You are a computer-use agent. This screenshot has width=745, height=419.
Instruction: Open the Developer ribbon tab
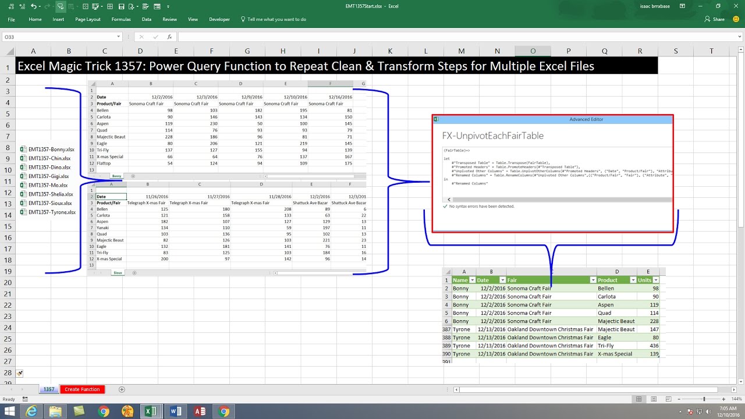click(x=219, y=19)
